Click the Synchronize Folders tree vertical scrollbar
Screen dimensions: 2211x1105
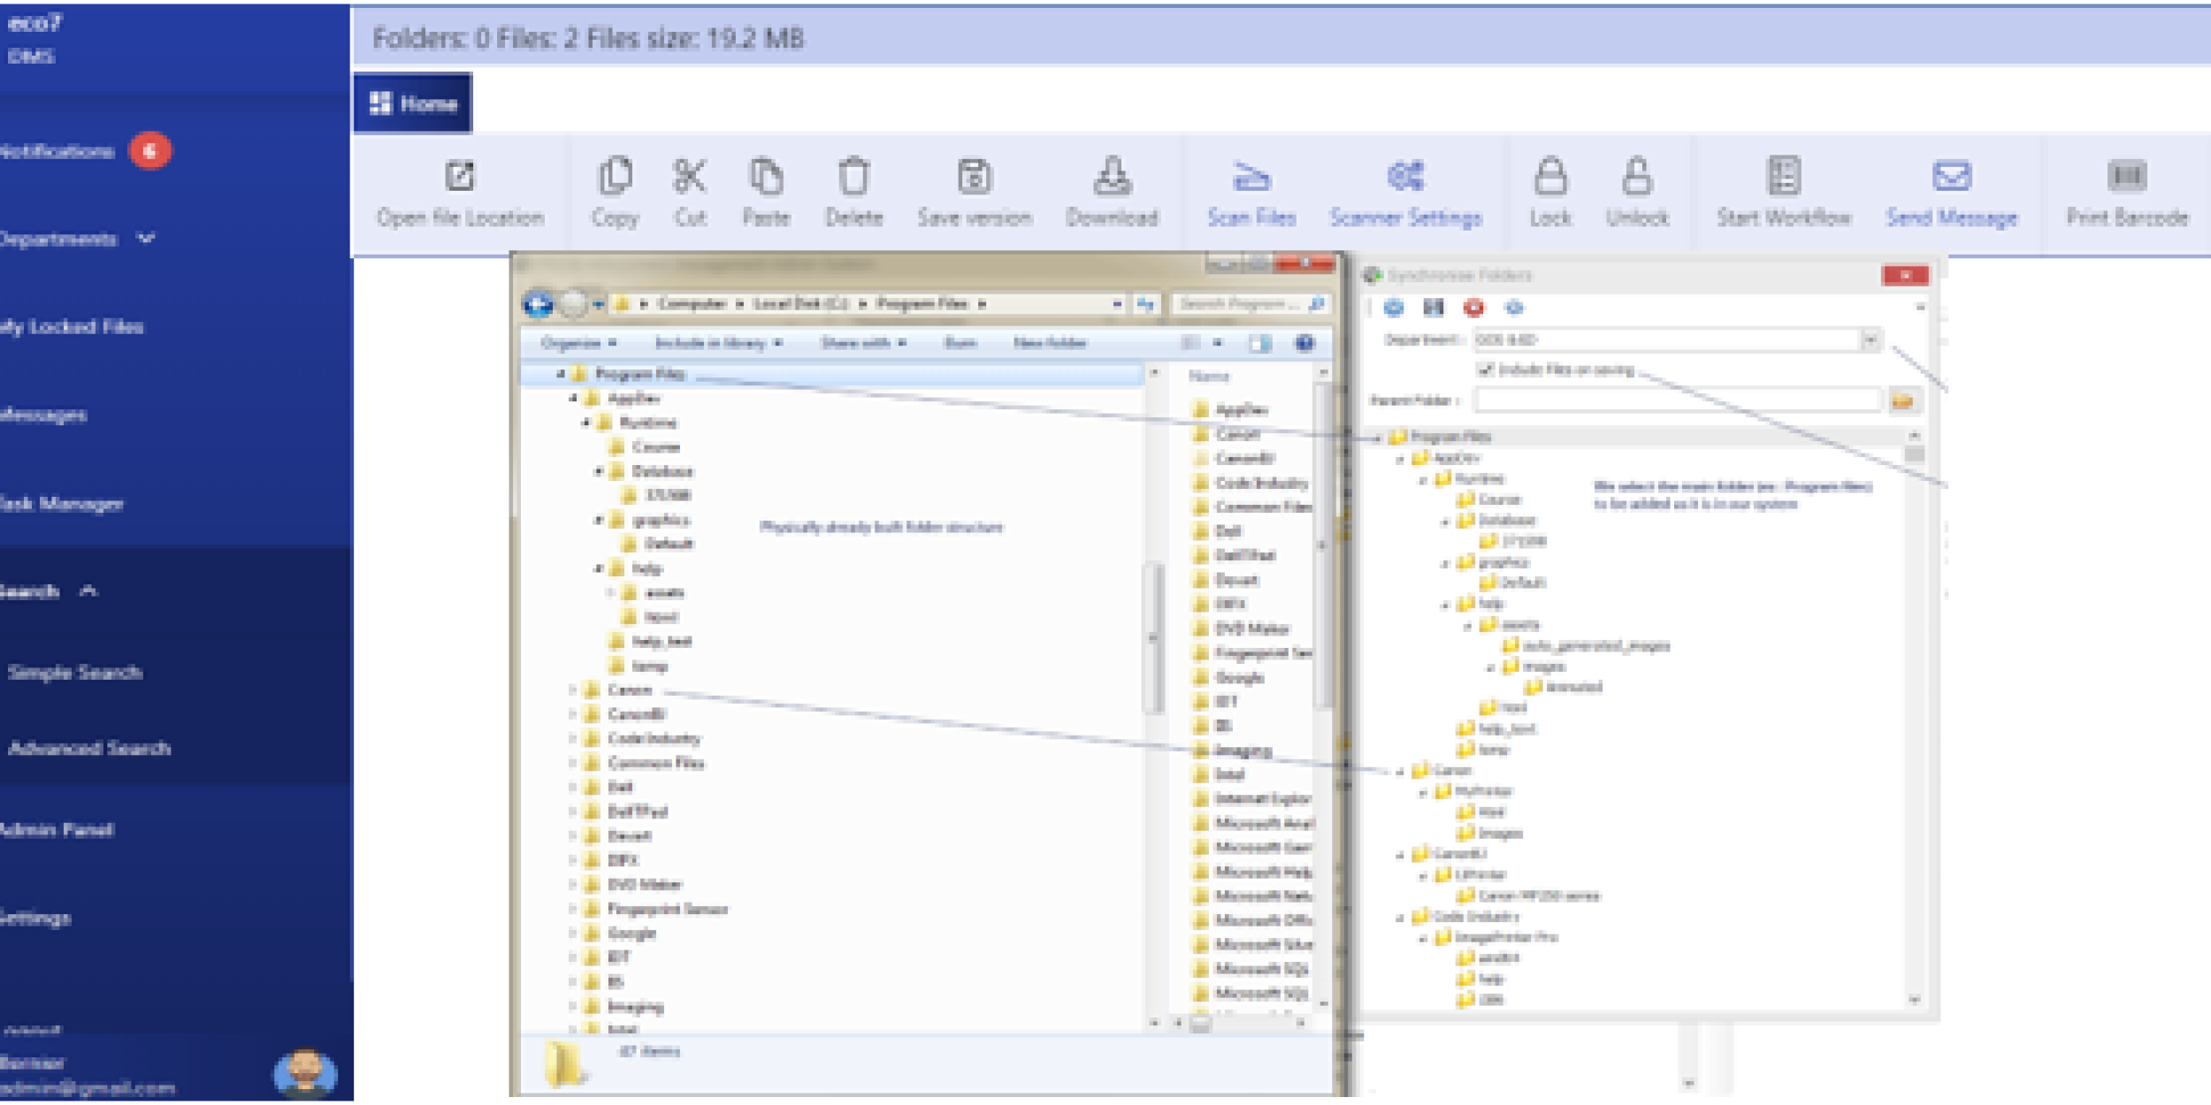pyautogui.click(x=1914, y=718)
